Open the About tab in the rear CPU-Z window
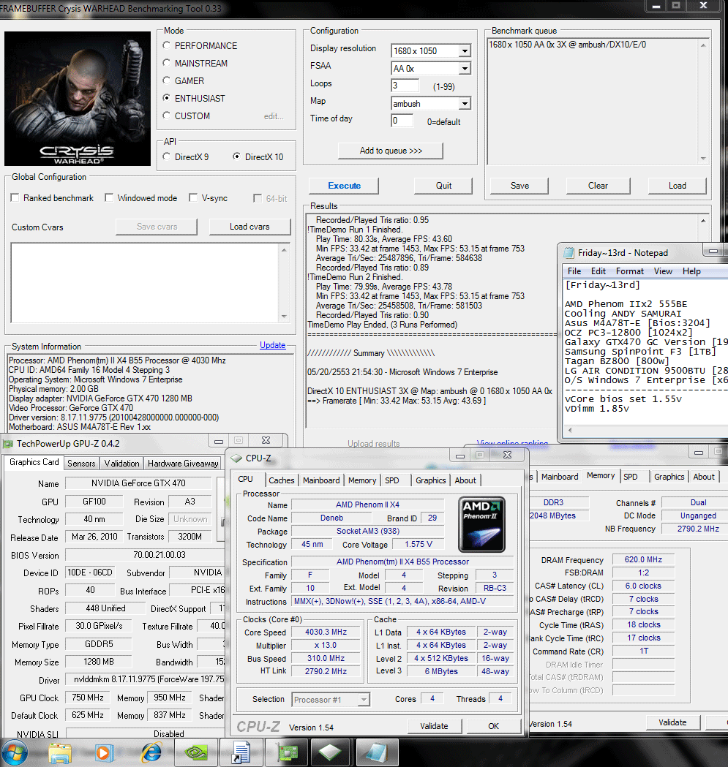 click(x=704, y=477)
